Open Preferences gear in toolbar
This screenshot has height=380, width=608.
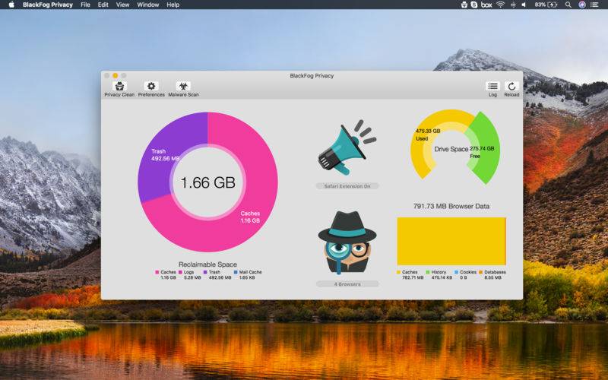click(x=151, y=89)
